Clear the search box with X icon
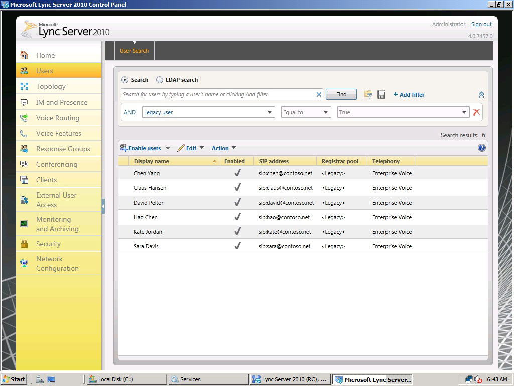 pos(319,94)
